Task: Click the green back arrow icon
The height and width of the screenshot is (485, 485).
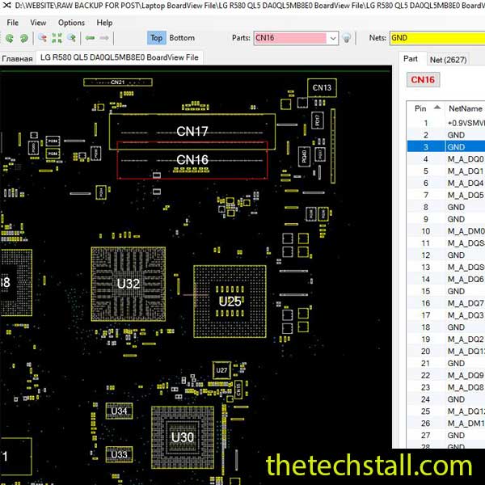Action: (90, 38)
